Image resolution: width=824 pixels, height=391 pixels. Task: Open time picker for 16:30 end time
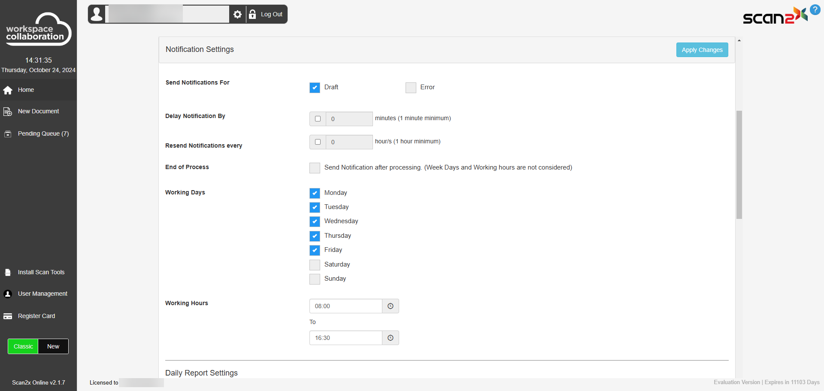click(x=390, y=338)
